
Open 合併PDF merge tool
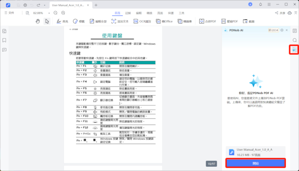[208, 21]
